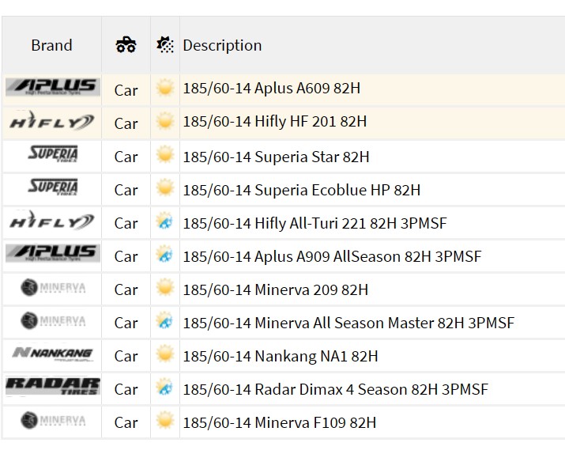Select '185/60-14 Nankang NA1 82H' description

[281, 356]
